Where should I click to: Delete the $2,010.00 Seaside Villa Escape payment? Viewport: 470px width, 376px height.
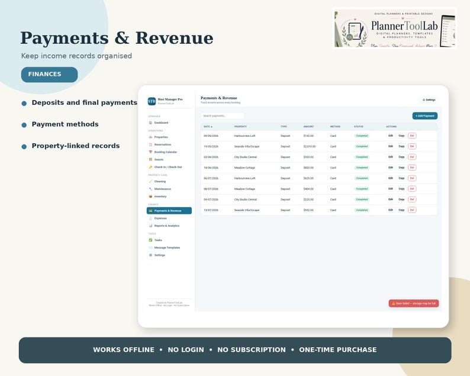click(412, 146)
